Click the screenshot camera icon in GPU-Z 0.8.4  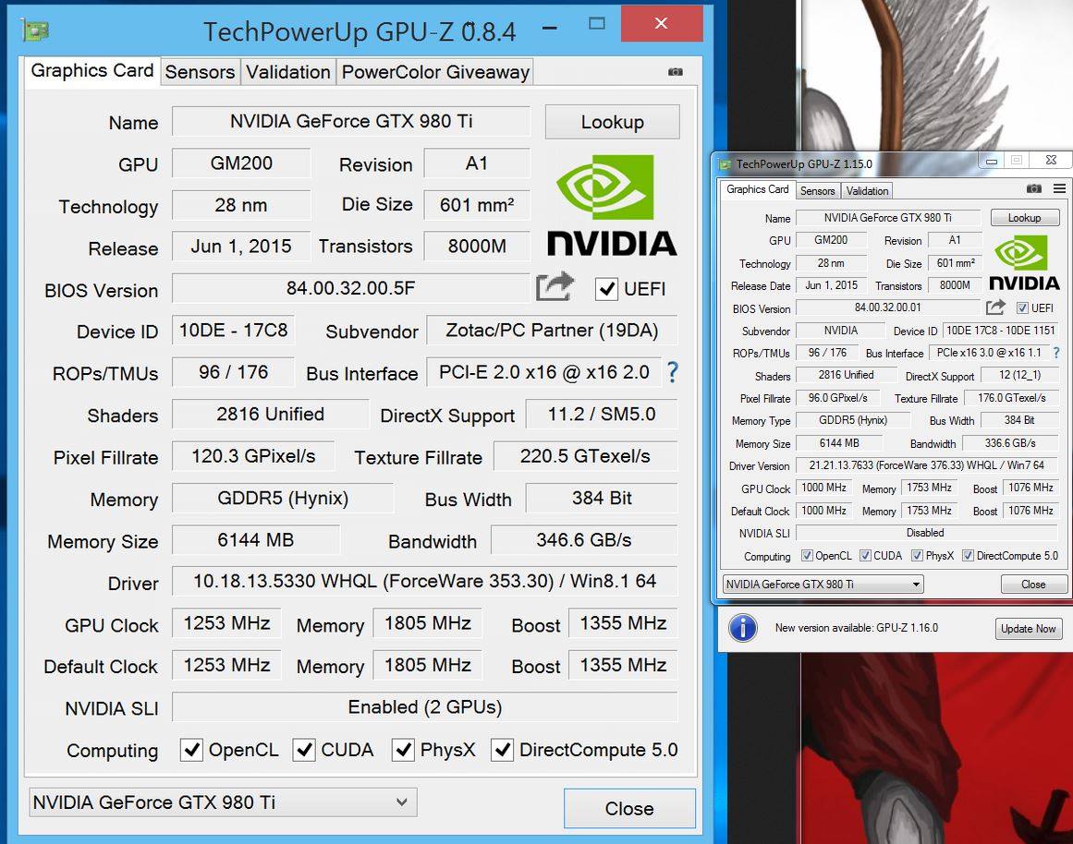676,72
